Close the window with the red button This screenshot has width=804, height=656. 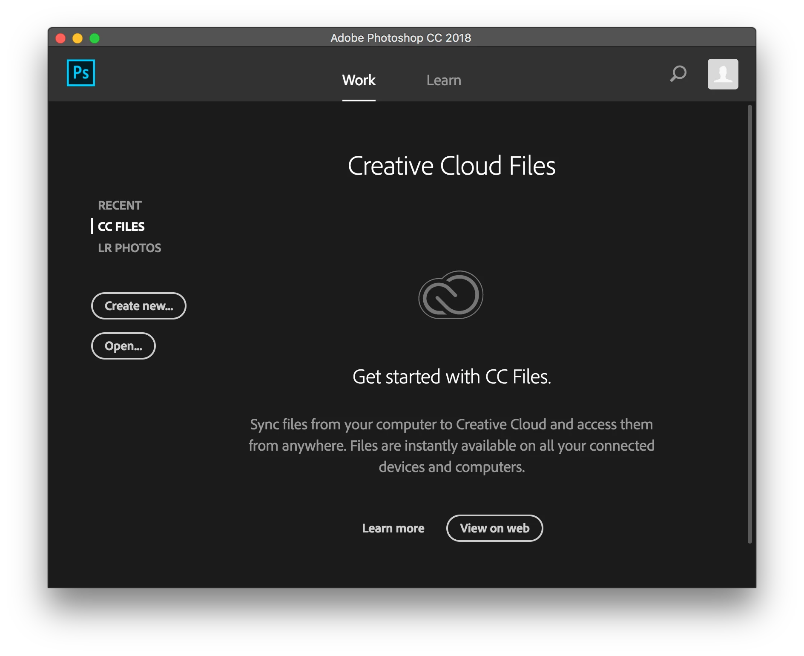pyautogui.click(x=60, y=38)
